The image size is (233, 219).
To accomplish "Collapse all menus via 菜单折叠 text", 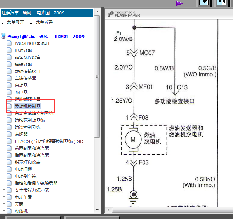I will [x=44, y=22].
